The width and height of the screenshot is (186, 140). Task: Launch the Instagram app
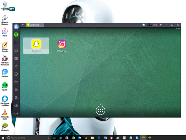[x=62, y=46]
